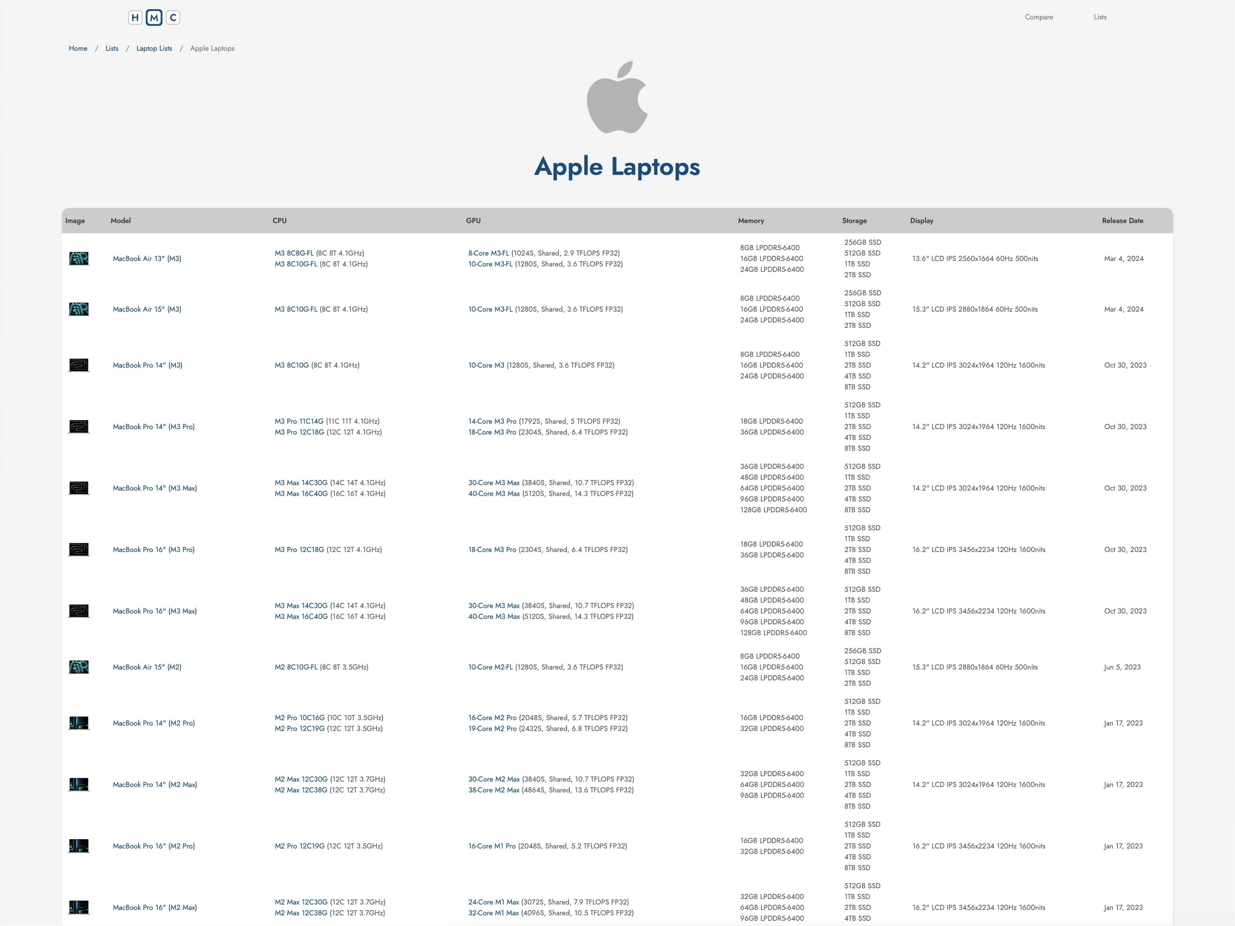The height and width of the screenshot is (926, 1235).
Task: Open MacBook Pro 16" (M3 Pro) thumbnail
Action: 79,549
